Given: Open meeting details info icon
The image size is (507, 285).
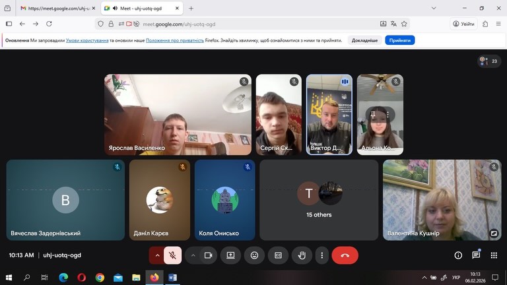Looking at the screenshot, I should pyautogui.click(x=458, y=255).
